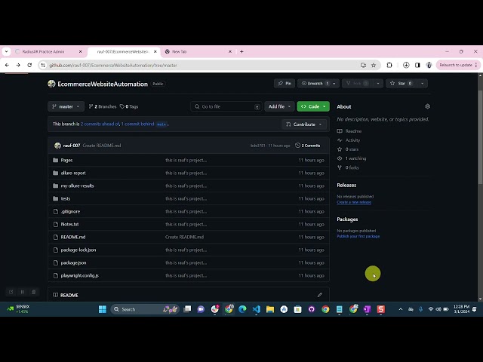The width and height of the screenshot is (483, 362).
Task: Open package.json file
Action: click(73, 262)
